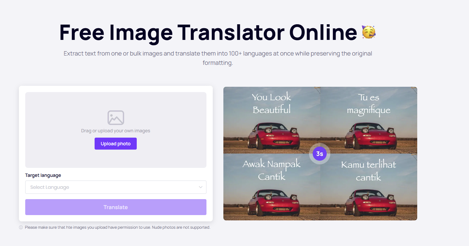
Task: Open the Select Language combo box
Action: (x=116, y=187)
